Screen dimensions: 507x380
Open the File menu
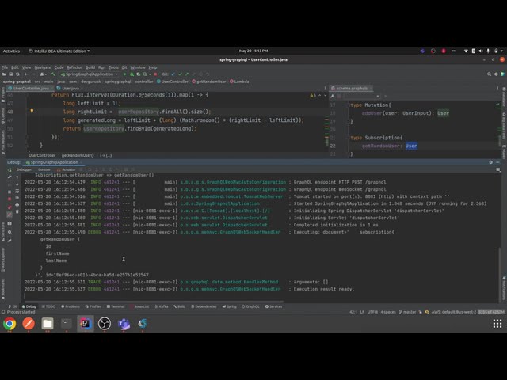click(x=4, y=67)
